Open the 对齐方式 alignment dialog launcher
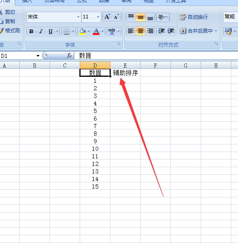This screenshot has width=238, height=244. point(216,44)
